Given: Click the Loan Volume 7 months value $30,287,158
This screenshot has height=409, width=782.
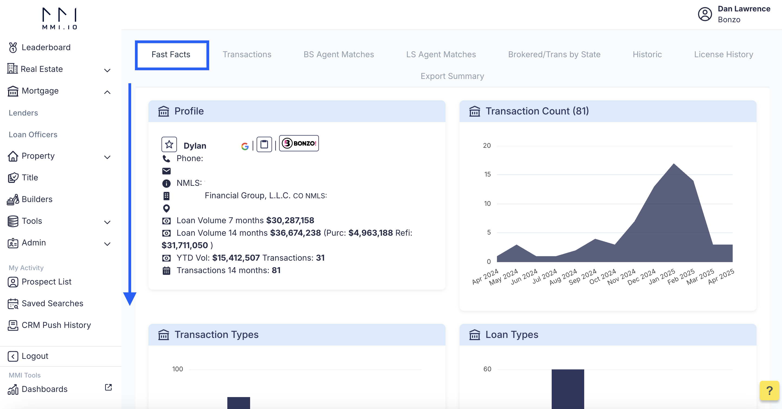Looking at the screenshot, I should (290, 220).
